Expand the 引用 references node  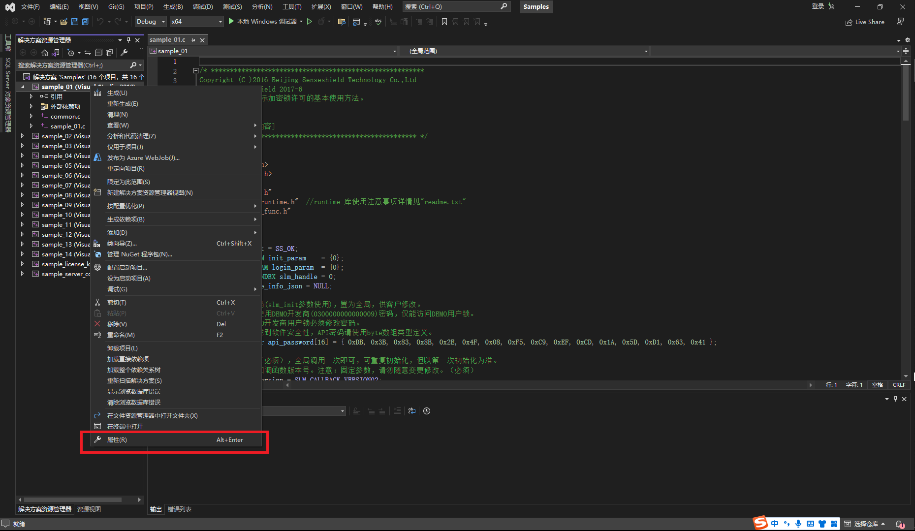click(32, 96)
